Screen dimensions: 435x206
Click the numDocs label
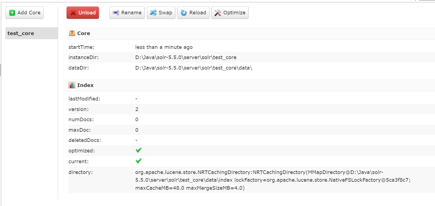pos(81,119)
